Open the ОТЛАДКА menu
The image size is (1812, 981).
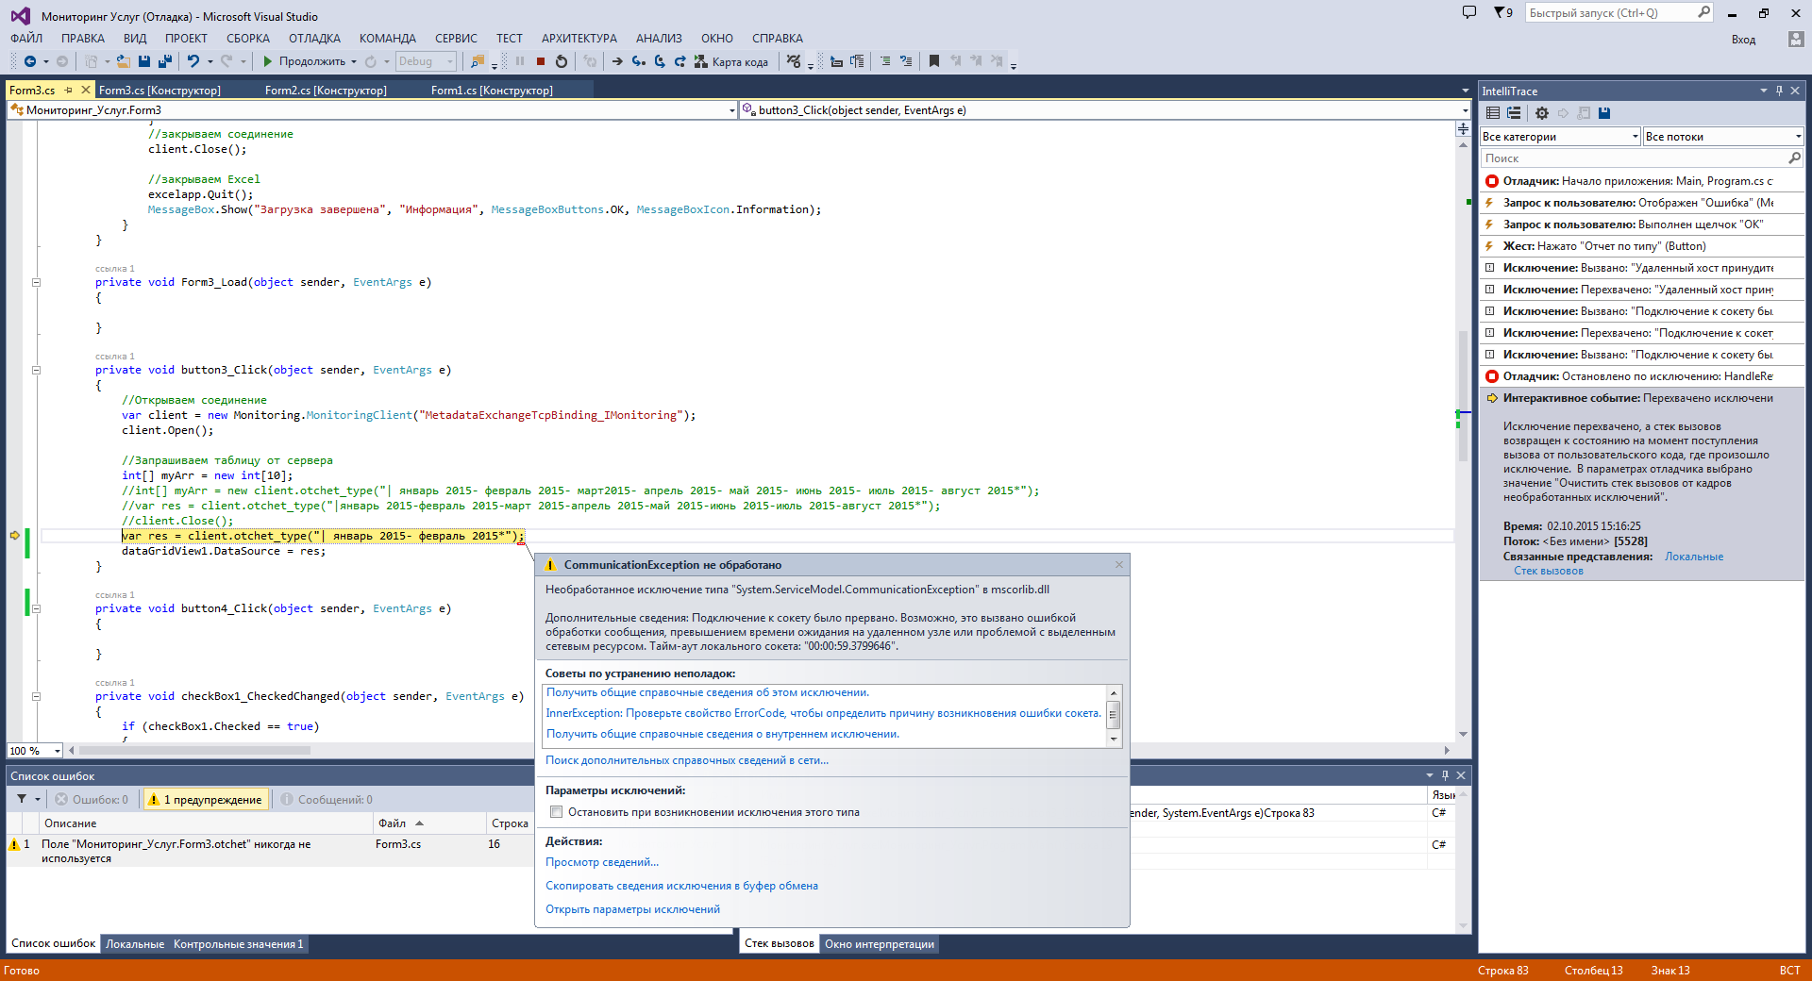[314, 39]
